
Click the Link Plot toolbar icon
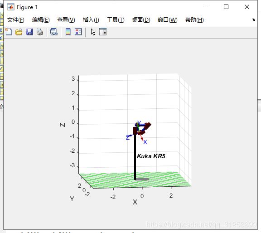54,32
